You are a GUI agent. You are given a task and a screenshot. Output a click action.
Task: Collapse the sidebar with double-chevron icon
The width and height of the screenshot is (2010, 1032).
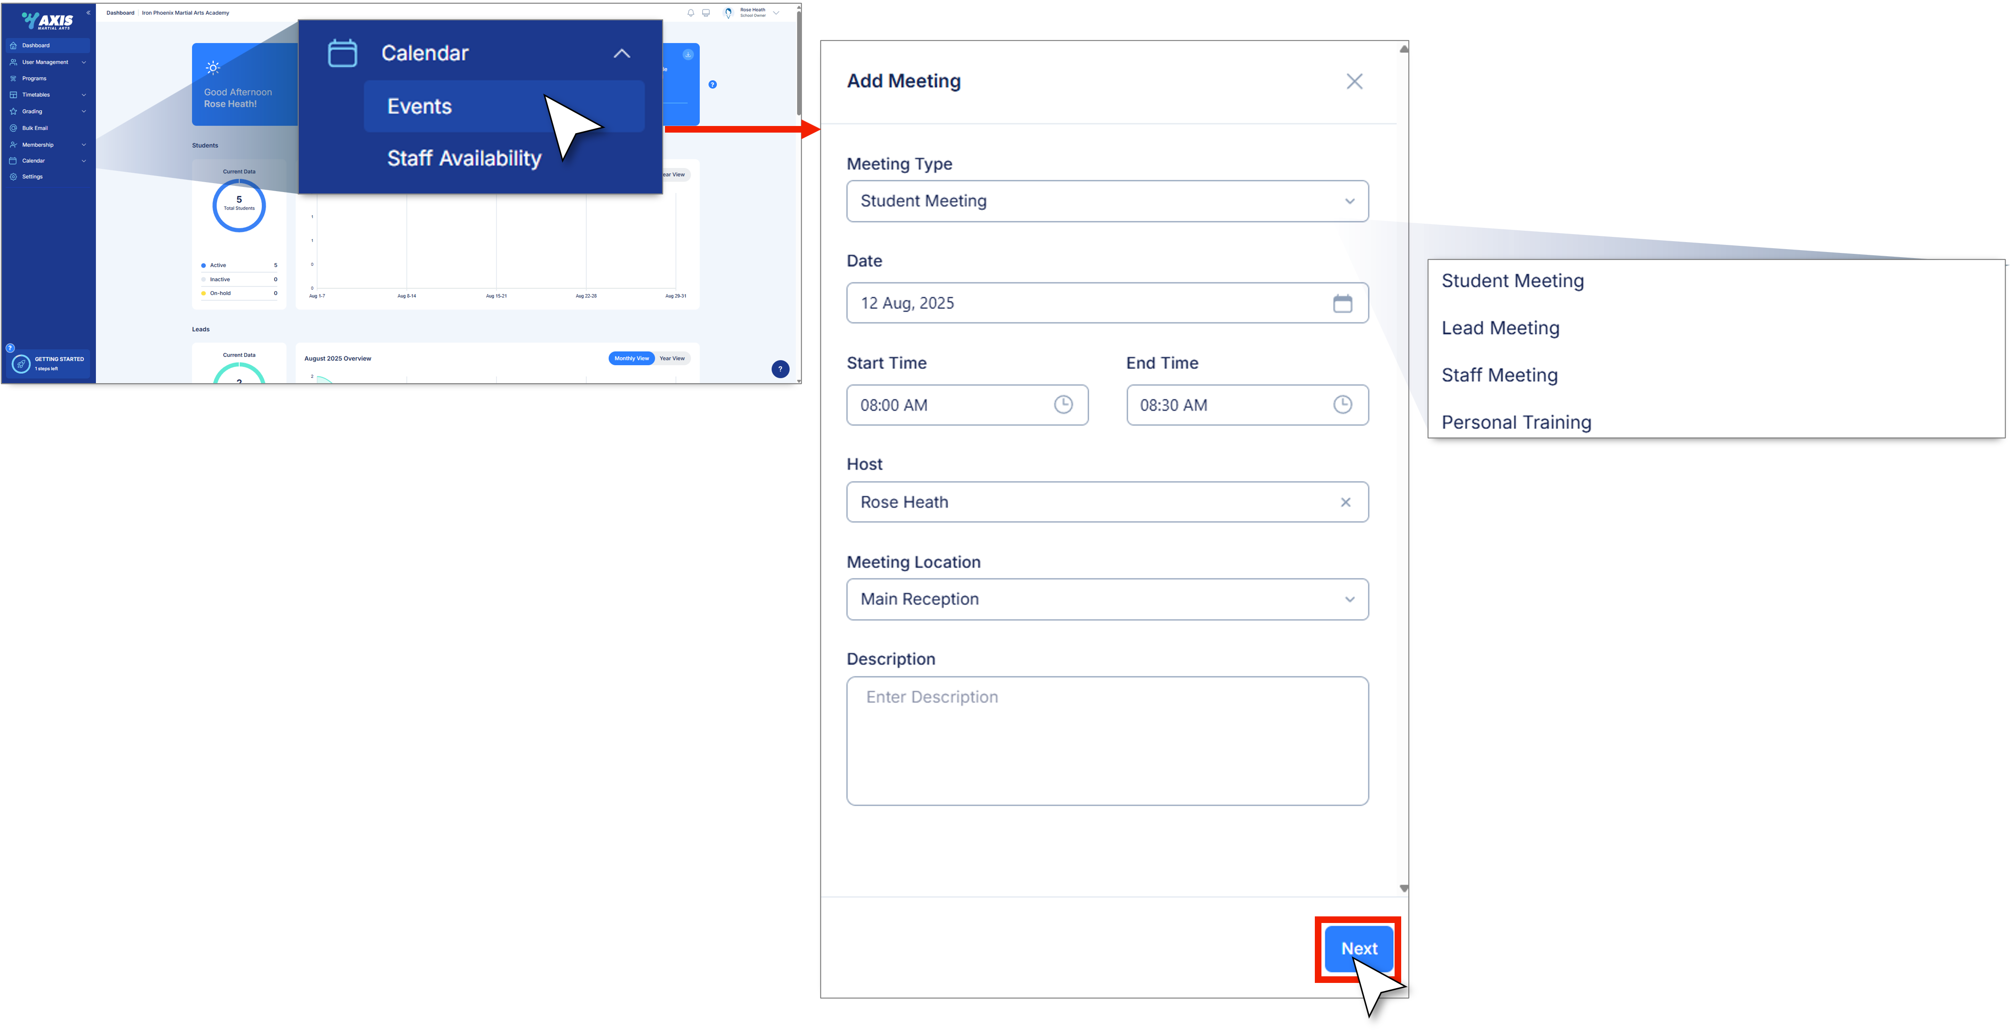[88, 13]
